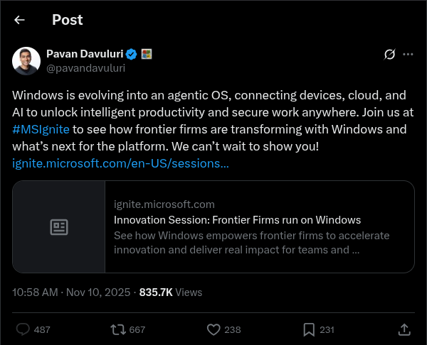
Task: Click the reply speech bubble icon
Action: tap(23, 329)
